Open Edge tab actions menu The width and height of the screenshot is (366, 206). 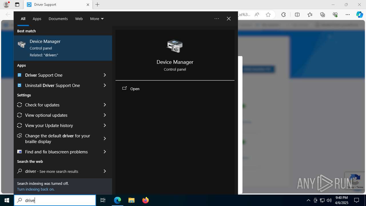[x=17, y=5]
